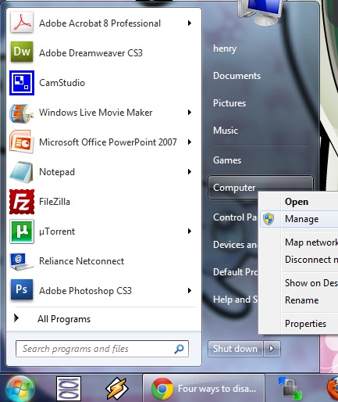Open the Music link

pos(226,131)
